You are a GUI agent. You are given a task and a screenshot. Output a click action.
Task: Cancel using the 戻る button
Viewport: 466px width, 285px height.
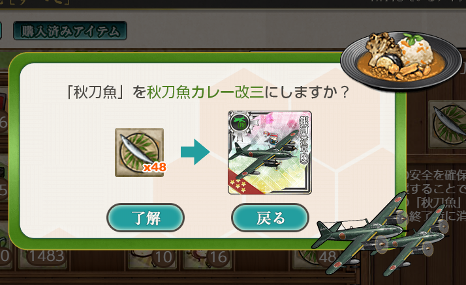tap(270, 218)
